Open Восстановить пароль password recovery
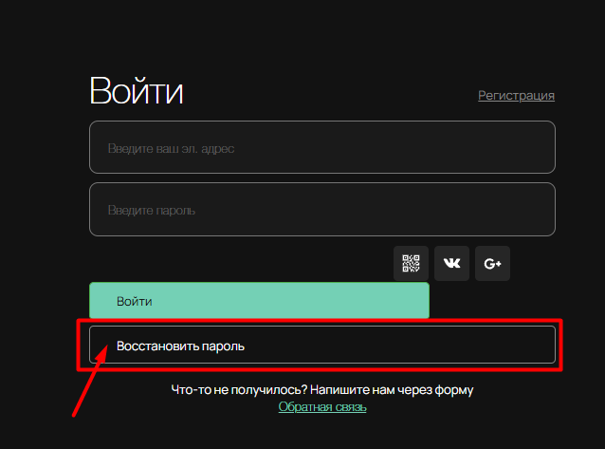Image resolution: width=605 pixels, height=449 pixels. [322, 346]
